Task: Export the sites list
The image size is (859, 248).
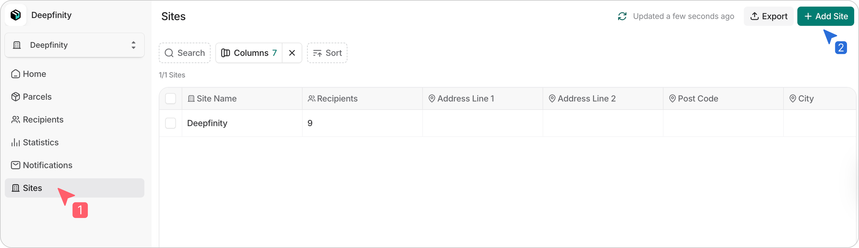Action: [x=768, y=16]
